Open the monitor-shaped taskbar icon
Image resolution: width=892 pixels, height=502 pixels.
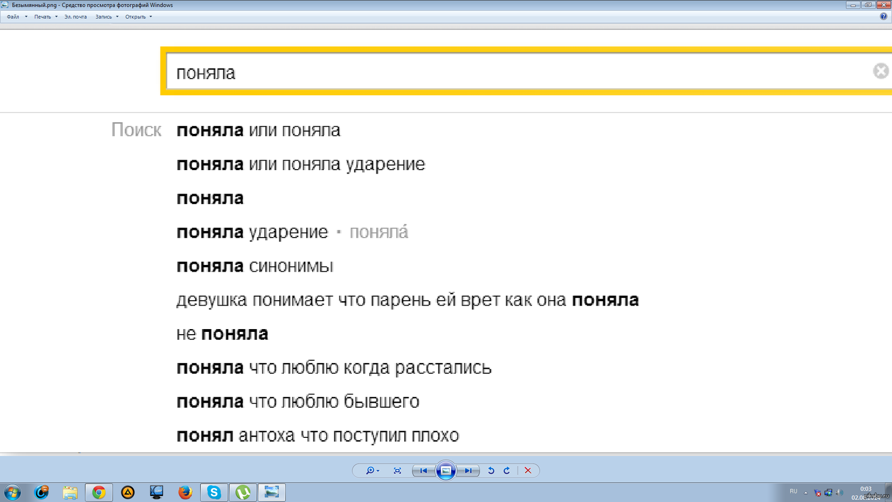pos(157,493)
